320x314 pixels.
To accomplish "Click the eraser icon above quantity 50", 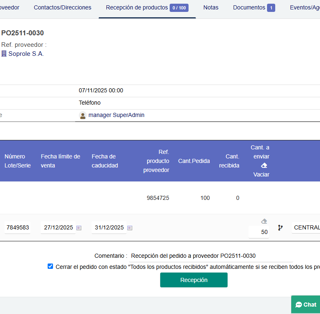I will [x=264, y=221].
